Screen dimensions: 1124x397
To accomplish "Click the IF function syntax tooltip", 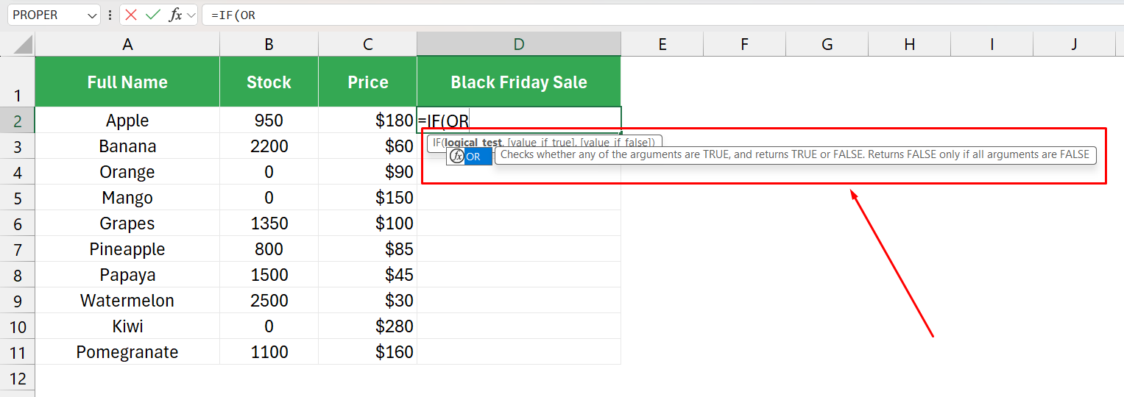I will pyautogui.click(x=545, y=141).
